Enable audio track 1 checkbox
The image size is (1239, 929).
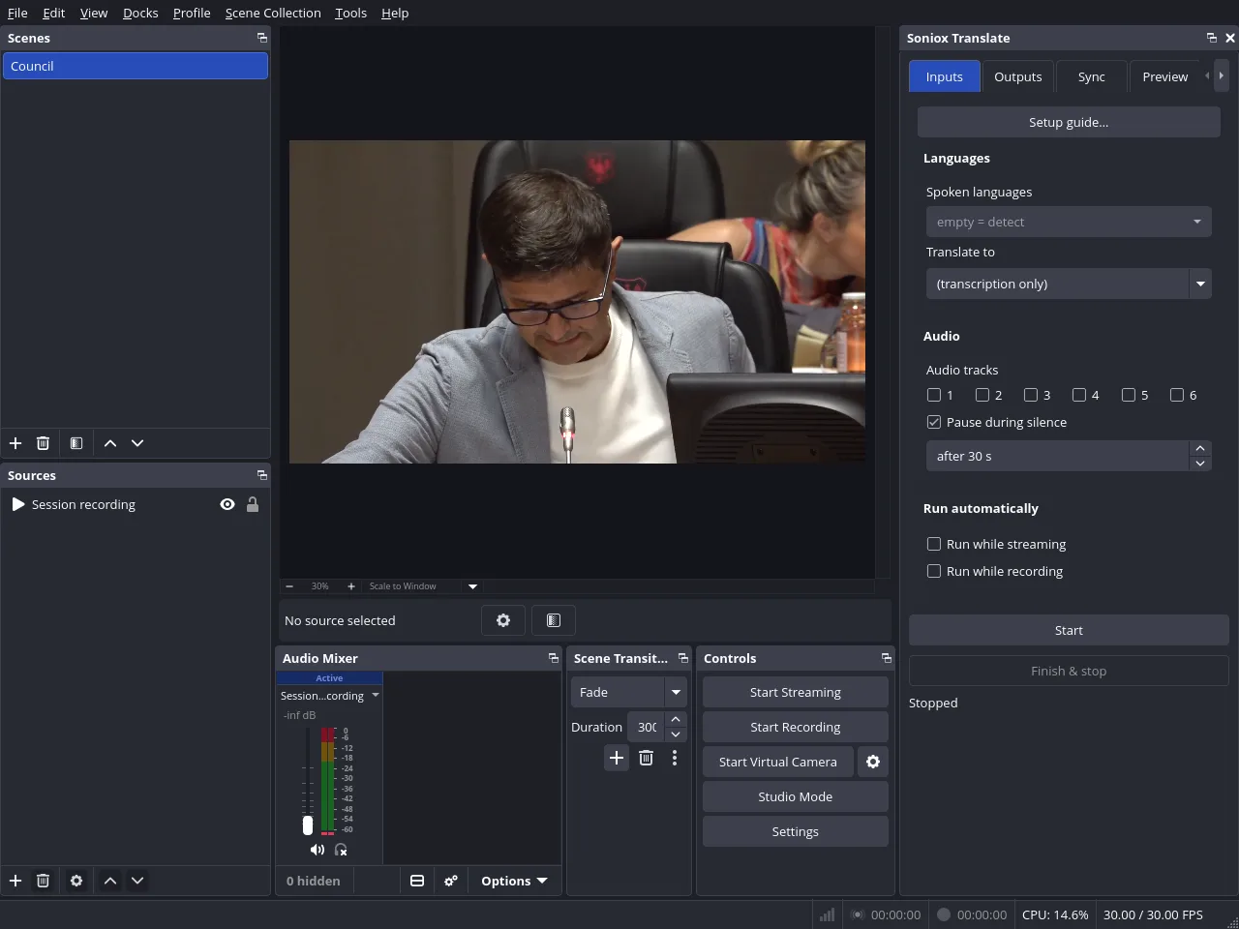[934, 395]
